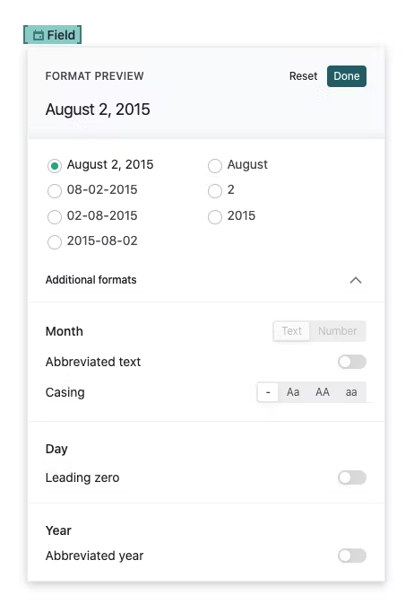The height and width of the screenshot is (613, 414).
Task: Select the August month-only format
Action: (x=215, y=166)
